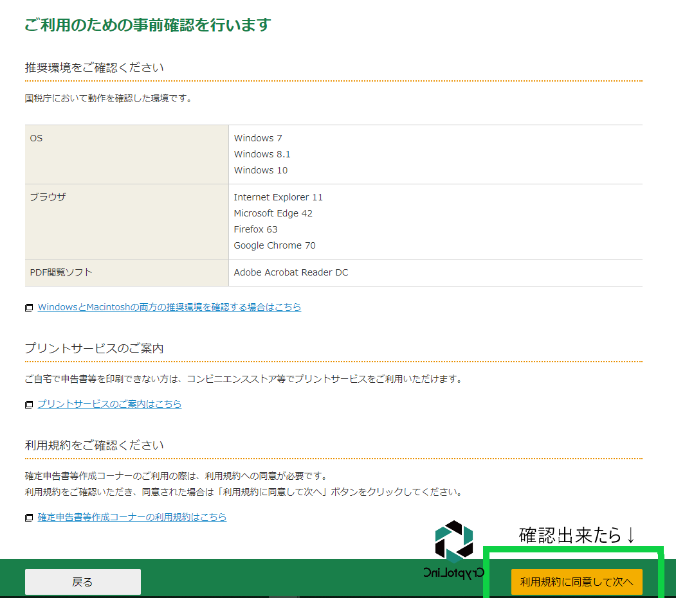Select 'Internet Explorer 11' in browser row
Image resolution: width=676 pixels, height=598 pixels.
pyautogui.click(x=278, y=197)
